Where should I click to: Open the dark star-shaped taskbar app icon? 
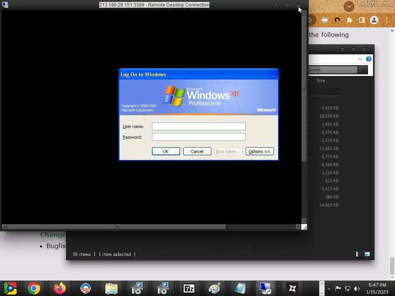click(x=292, y=288)
